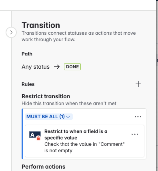Click the Path section label
Screen dimensions: 158x171
27,54
